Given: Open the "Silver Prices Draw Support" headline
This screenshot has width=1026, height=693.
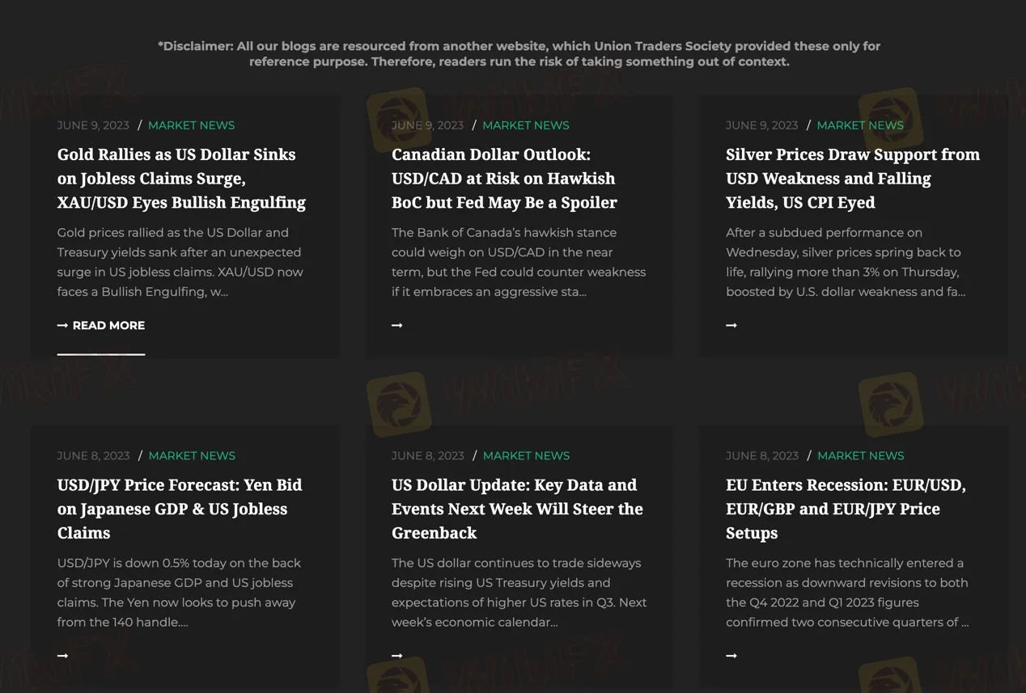Looking at the screenshot, I should click(x=853, y=178).
